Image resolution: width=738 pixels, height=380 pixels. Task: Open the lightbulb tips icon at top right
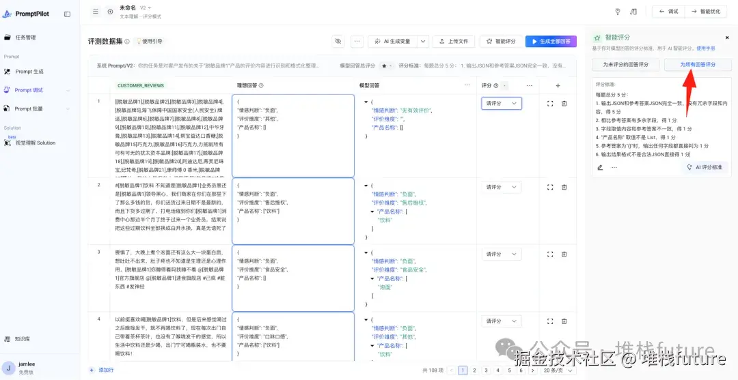pos(618,12)
